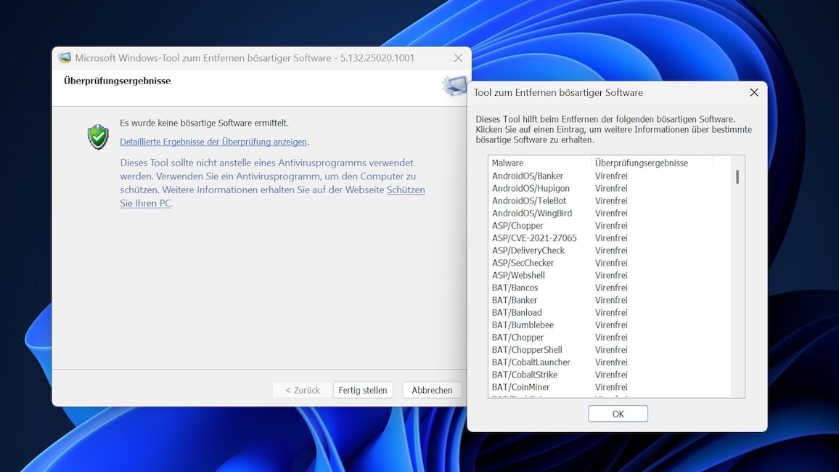Select the AndroidOS/Banker entry
Image resolution: width=839 pixels, height=472 pixels.
click(528, 176)
